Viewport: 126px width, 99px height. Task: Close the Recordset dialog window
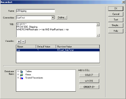coord(123,2)
